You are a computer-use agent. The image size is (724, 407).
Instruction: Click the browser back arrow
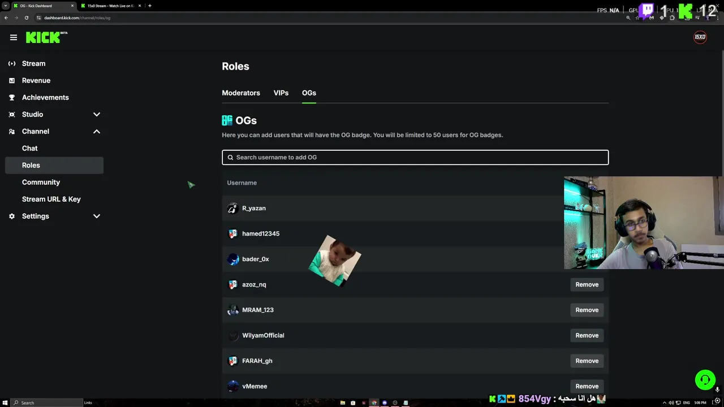6,18
